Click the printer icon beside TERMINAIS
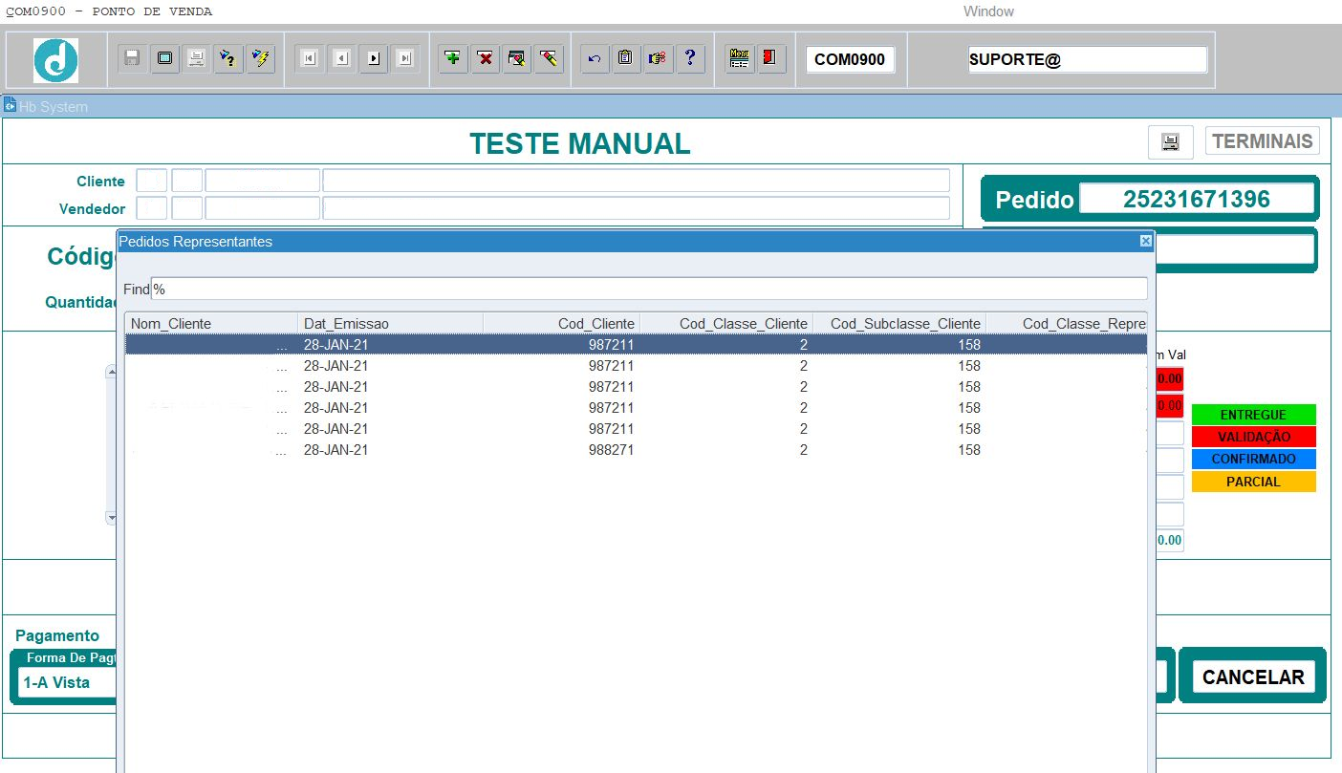Image resolution: width=1342 pixels, height=773 pixels. [x=1170, y=141]
